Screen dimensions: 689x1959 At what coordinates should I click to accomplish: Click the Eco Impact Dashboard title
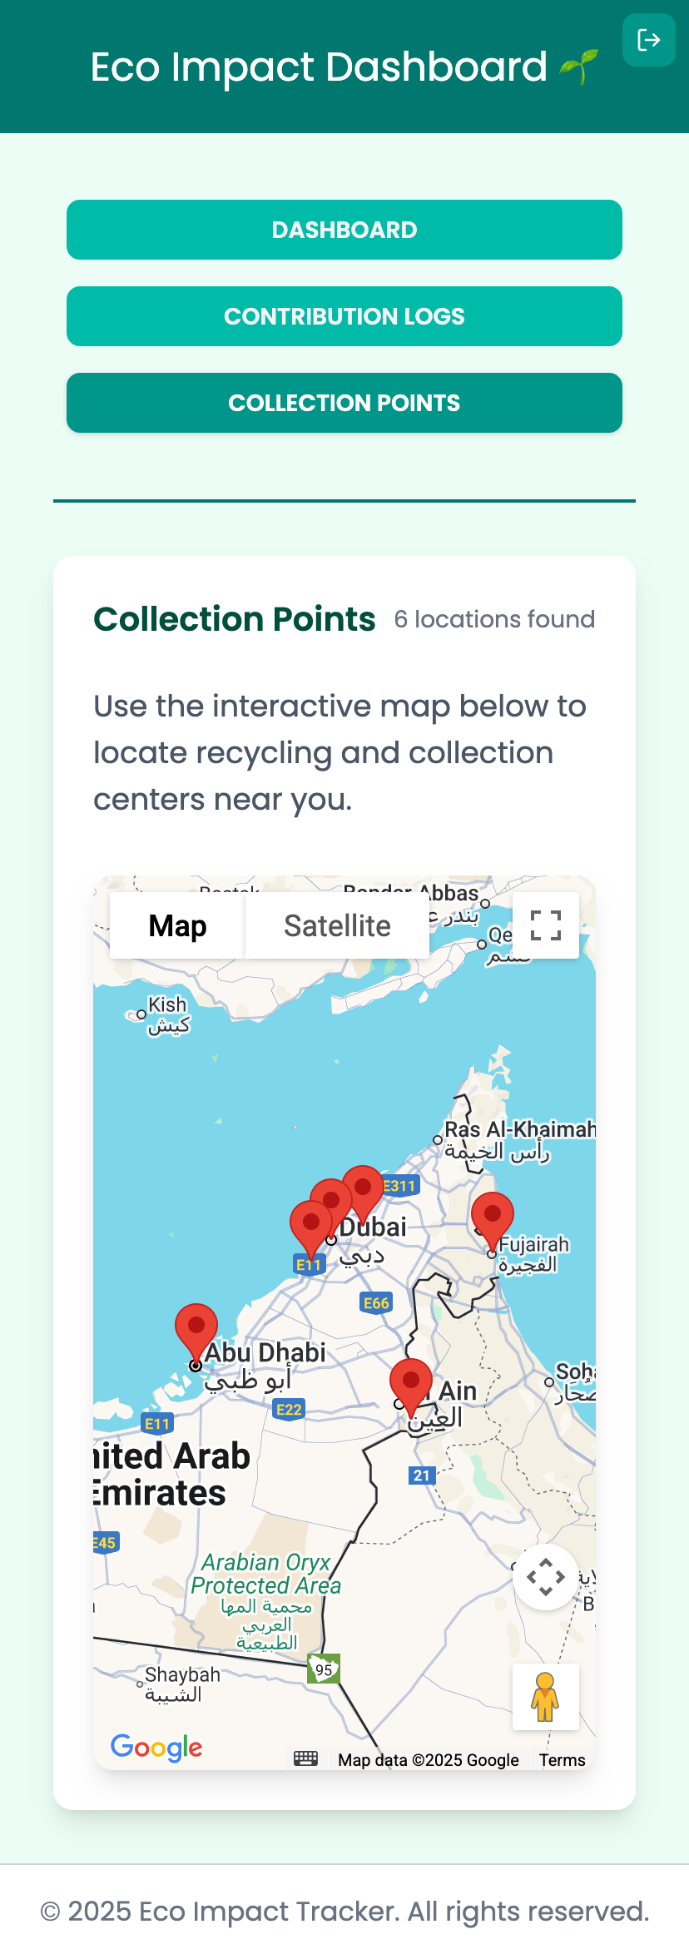tap(319, 67)
